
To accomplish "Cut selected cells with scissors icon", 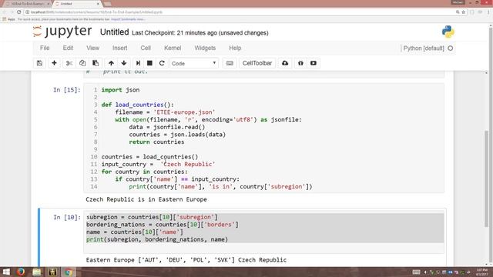I will tap(69, 63).
